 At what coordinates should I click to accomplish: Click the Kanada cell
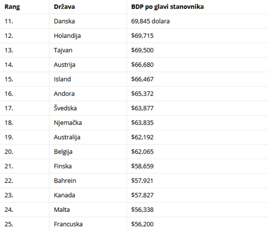[x=64, y=195]
